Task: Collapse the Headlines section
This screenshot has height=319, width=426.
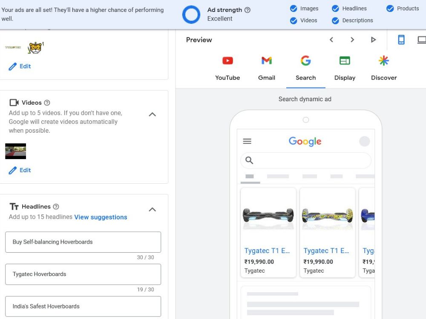Action: click(x=153, y=209)
